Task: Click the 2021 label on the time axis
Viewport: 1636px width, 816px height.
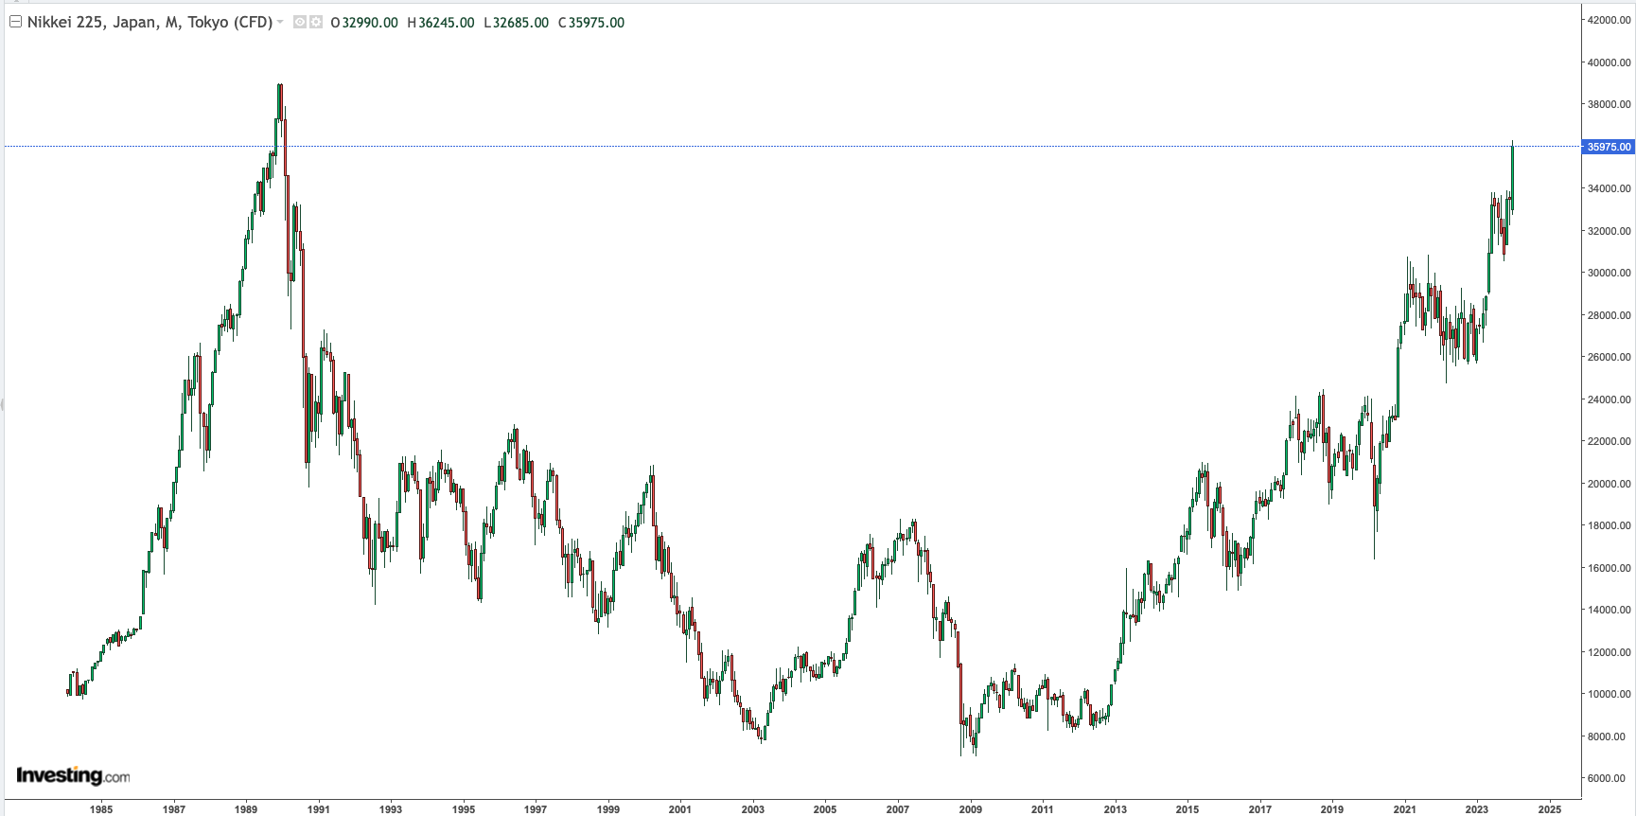Action: pyautogui.click(x=1404, y=808)
